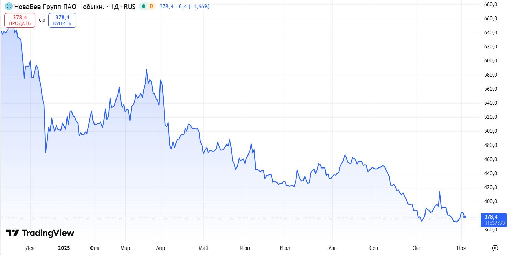Click the 580,0 price axis label
Image resolution: width=508 pixels, height=255 pixels.
tap(490, 75)
